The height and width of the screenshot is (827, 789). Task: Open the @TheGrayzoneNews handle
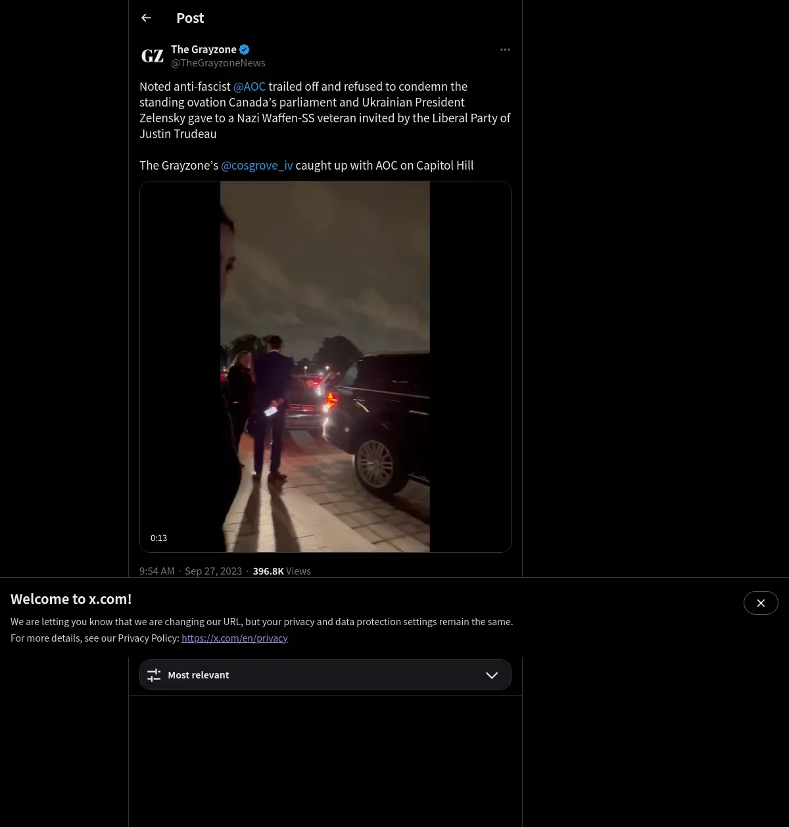pos(218,63)
